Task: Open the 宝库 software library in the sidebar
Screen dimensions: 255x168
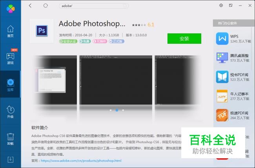Action: (x=11, y=85)
